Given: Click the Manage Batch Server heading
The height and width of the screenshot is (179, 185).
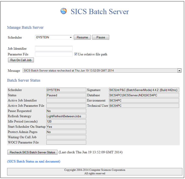Looking at the screenshot, I should click(x=25, y=27).
